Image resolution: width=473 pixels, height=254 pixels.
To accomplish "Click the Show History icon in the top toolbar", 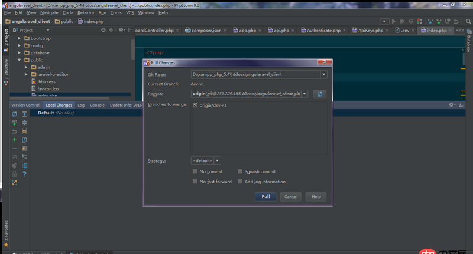I will [448, 21].
